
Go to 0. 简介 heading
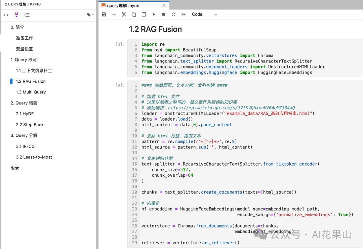[17, 27]
